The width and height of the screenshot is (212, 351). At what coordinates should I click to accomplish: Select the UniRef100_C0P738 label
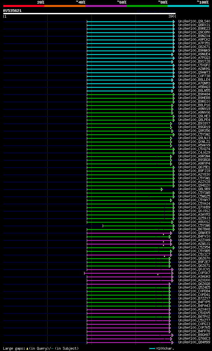(x=194, y=76)
